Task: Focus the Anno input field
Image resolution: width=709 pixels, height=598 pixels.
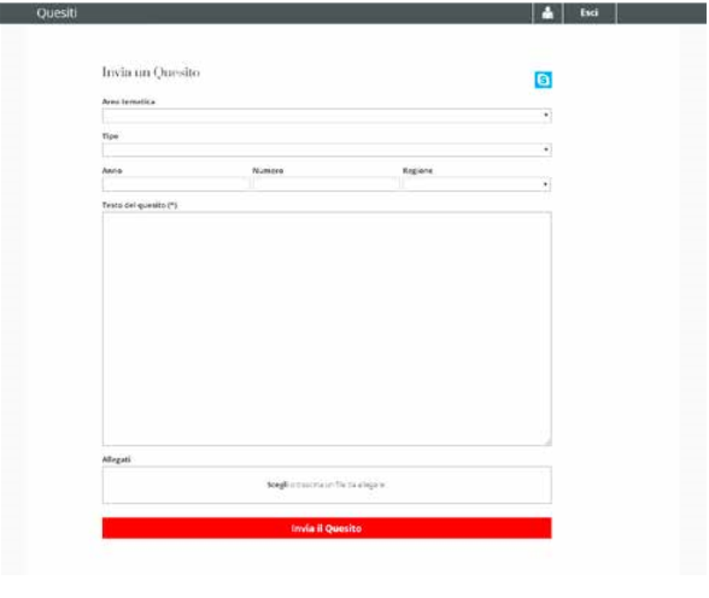Action: [175, 185]
